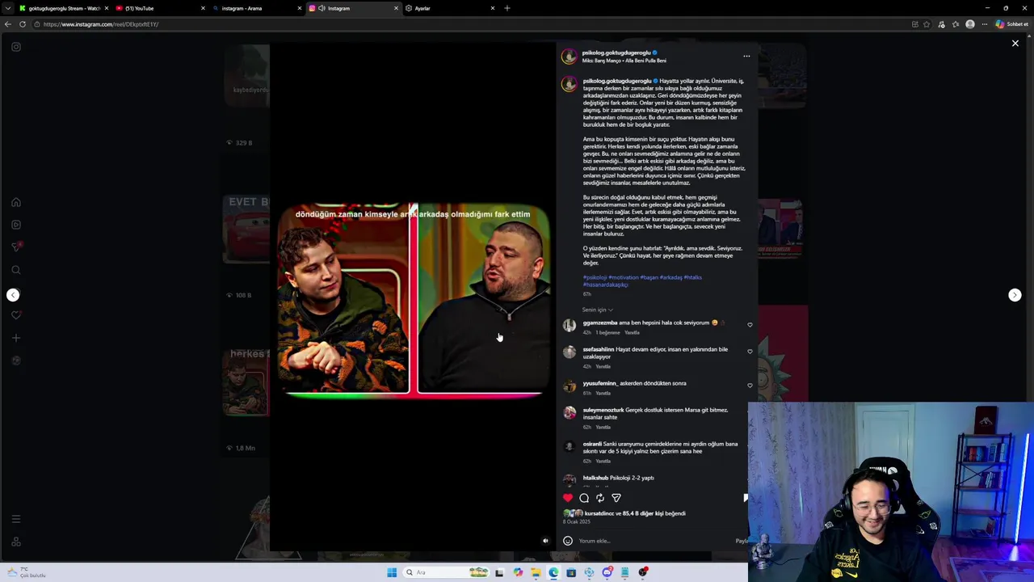Viewport: 1034px width, 582px height.
Task: Click the Instagram logo icon in the sidebar
Action: point(16,47)
